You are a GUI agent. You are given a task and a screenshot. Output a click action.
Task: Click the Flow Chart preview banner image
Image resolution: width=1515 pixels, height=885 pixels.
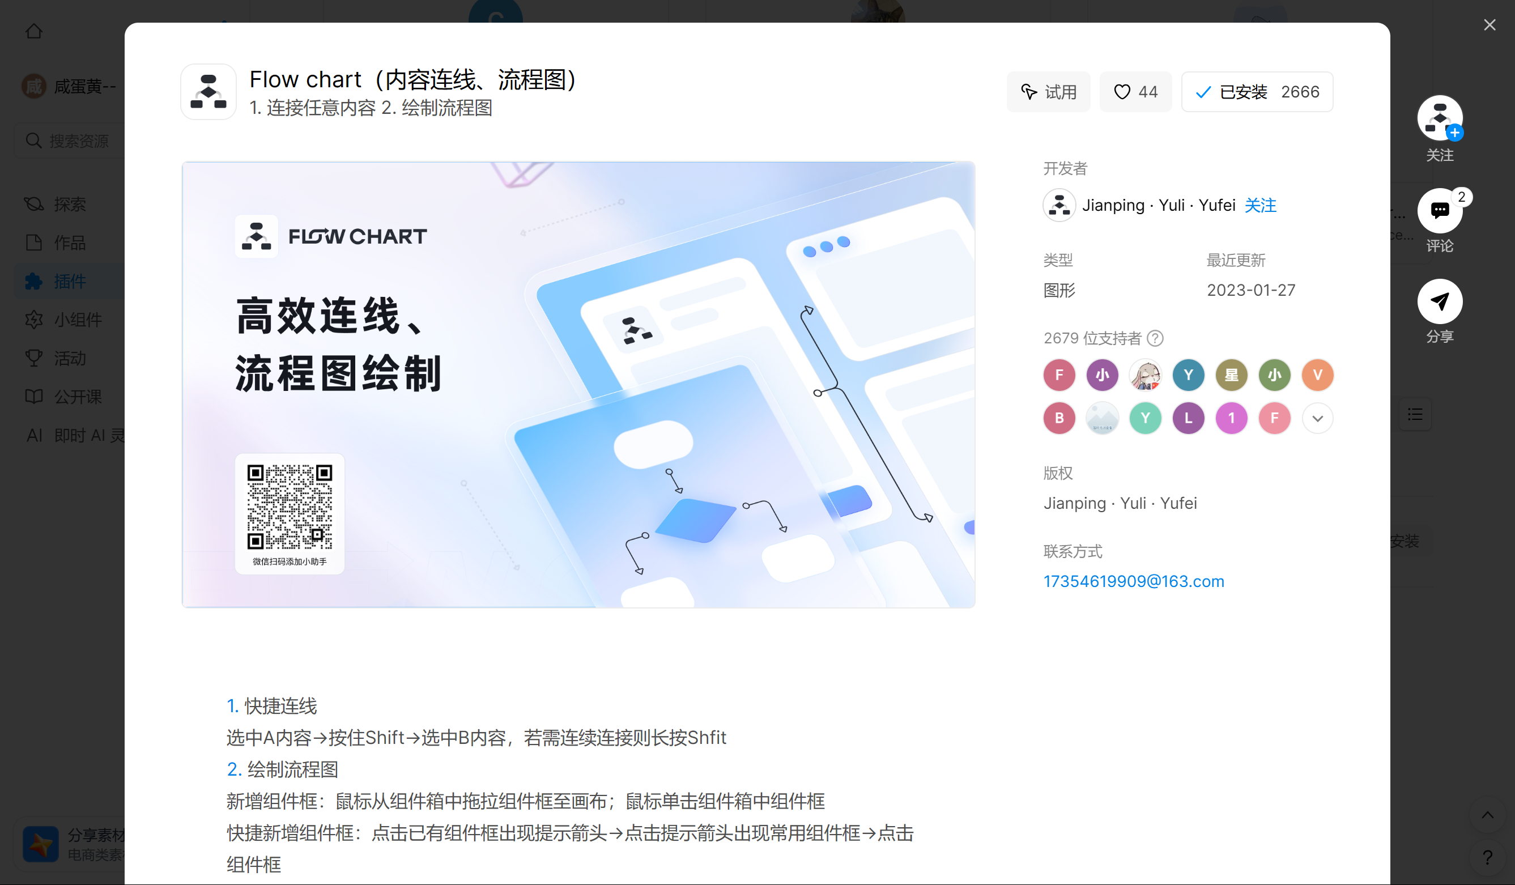tap(578, 385)
